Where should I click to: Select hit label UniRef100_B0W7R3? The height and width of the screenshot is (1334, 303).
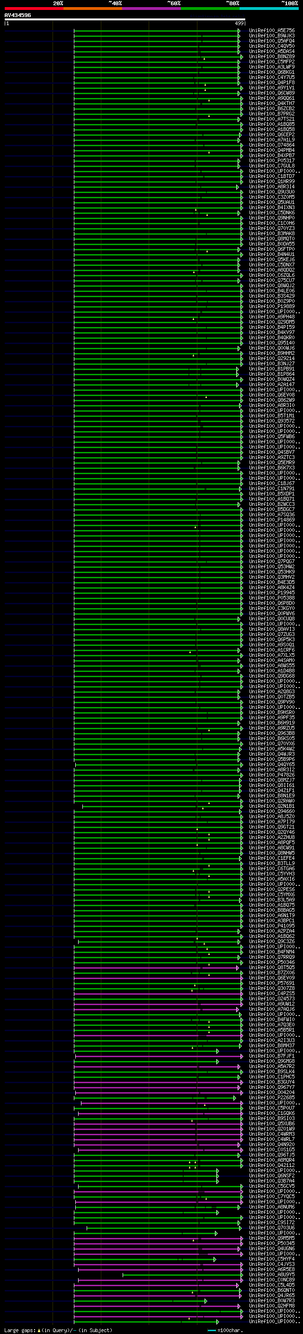click(x=272, y=1300)
